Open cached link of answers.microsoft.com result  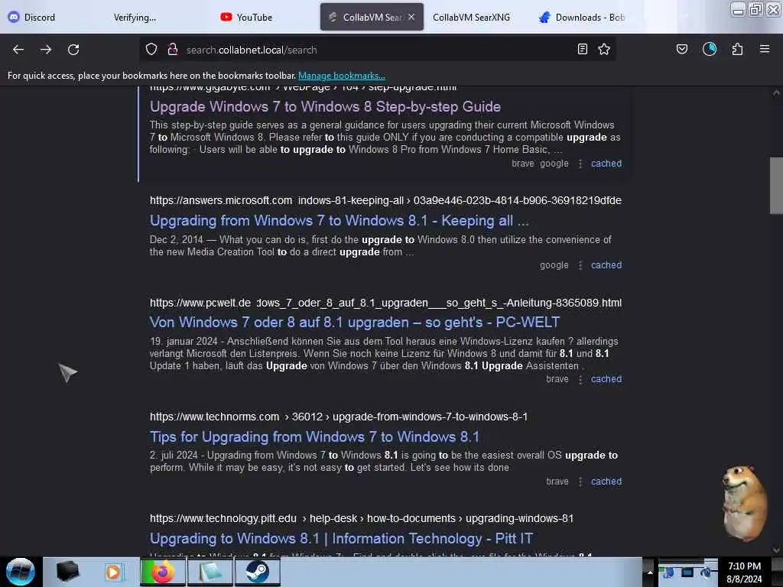tap(606, 265)
